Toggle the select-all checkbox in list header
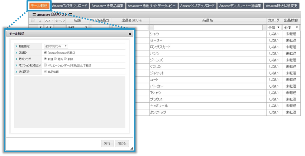Image resolution: width=305 pixels, height=156 pixels. [x=33, y=20]
